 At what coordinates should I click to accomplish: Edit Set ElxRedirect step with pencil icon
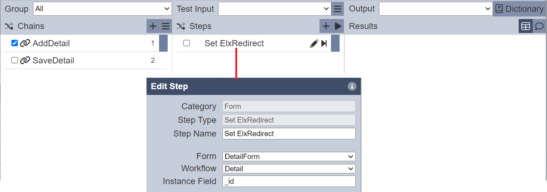pos(314,43)
